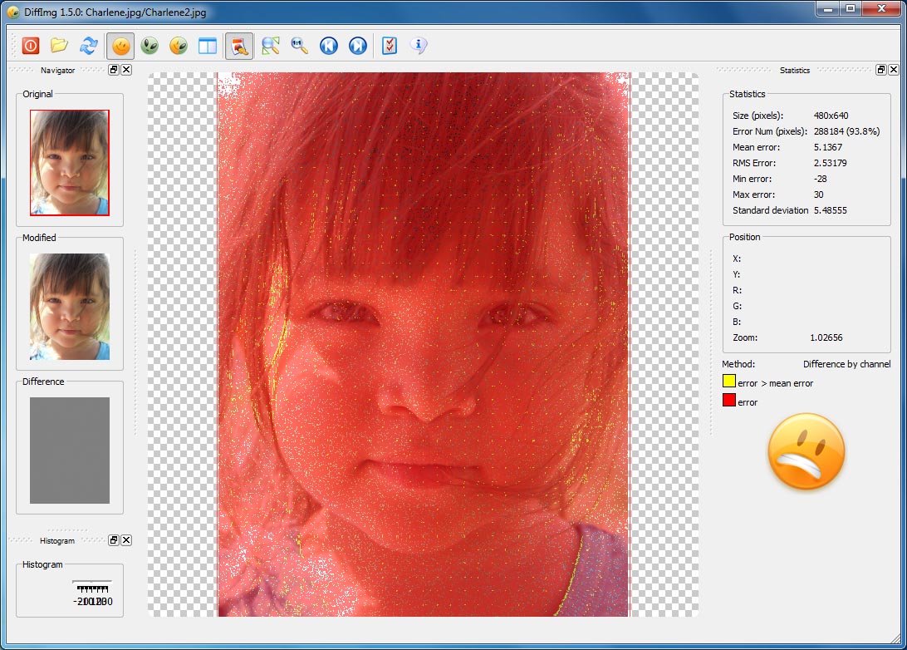Click the red power quit icon

tap(31, 46)
